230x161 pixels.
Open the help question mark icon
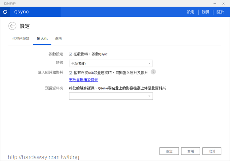click(153, 72)
